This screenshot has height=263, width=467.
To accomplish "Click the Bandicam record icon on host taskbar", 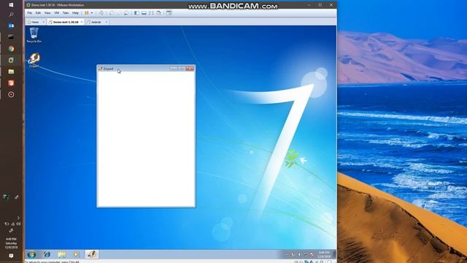I will click(x=11, y=94).
